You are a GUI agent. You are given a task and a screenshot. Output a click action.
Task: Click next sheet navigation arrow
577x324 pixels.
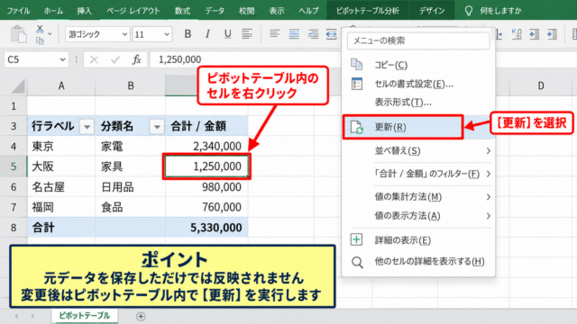click(x=32, y=316)
